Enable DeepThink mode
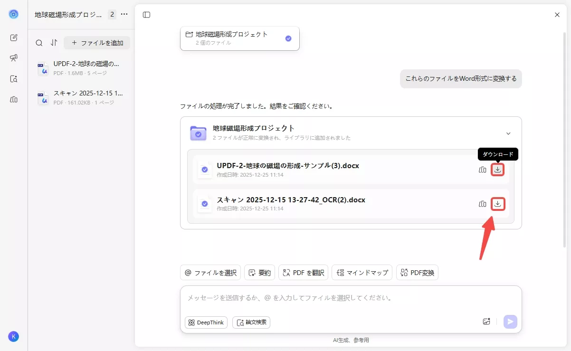The width and height of the screenshot is (571, 351). coord(206,323)
